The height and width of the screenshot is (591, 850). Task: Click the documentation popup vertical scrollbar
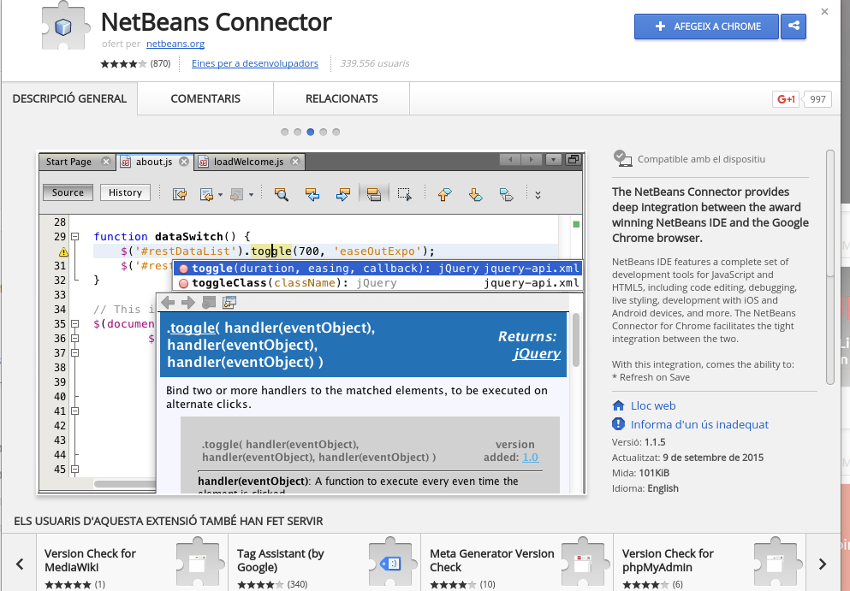point(576,340)
